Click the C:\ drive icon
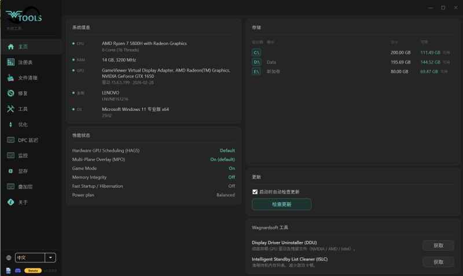Screen dimensions: 463x276 (256, 53)
